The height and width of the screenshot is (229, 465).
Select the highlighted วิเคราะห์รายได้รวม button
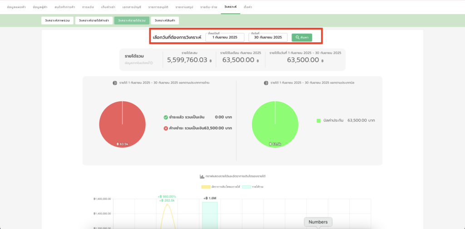[132, 20]
